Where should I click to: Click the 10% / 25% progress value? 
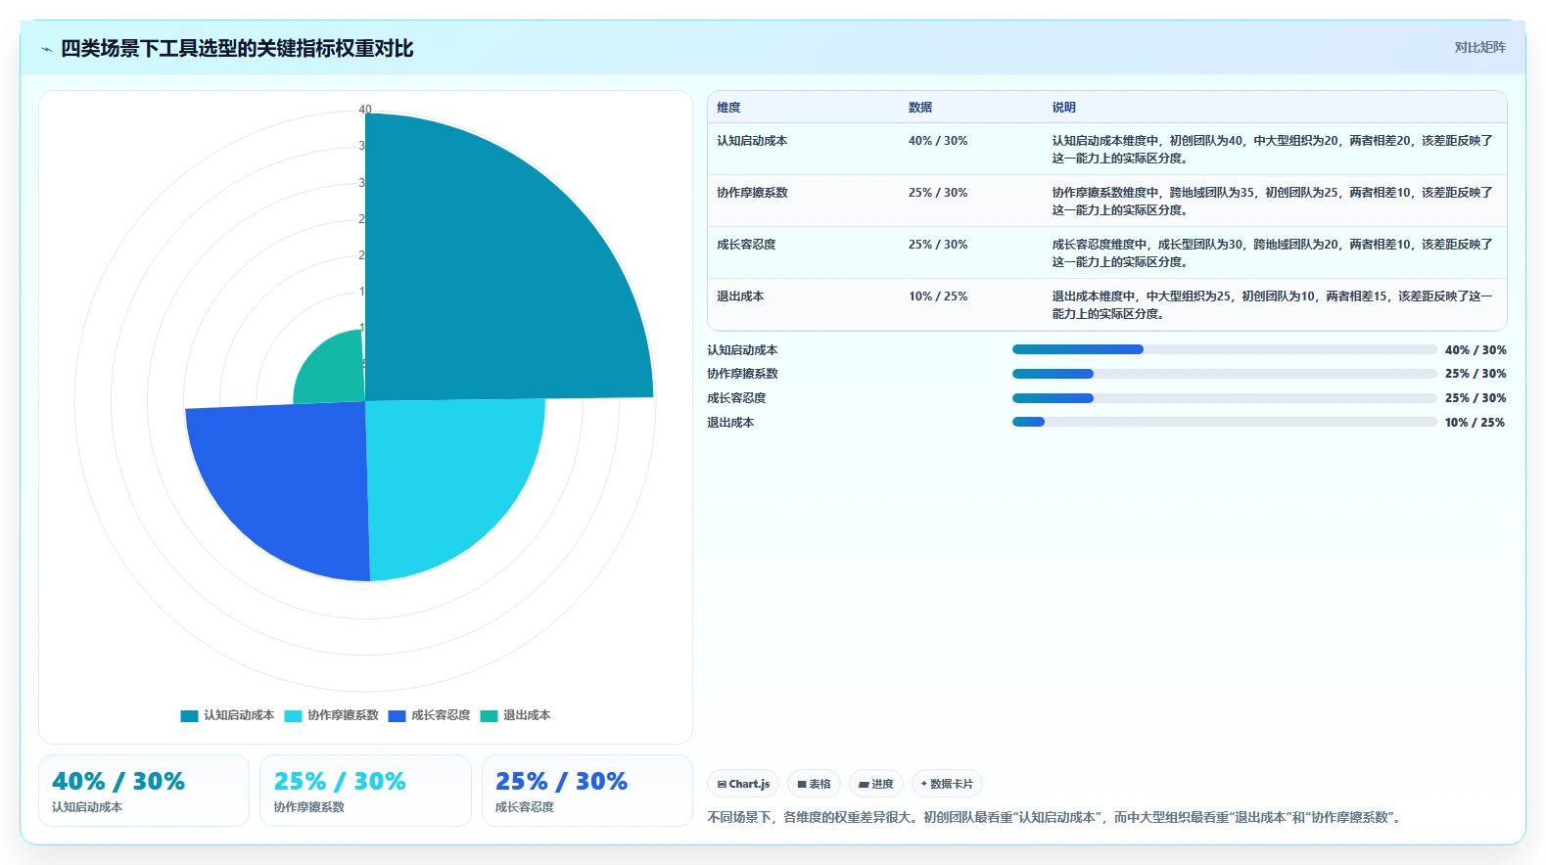coord(1476,423)
